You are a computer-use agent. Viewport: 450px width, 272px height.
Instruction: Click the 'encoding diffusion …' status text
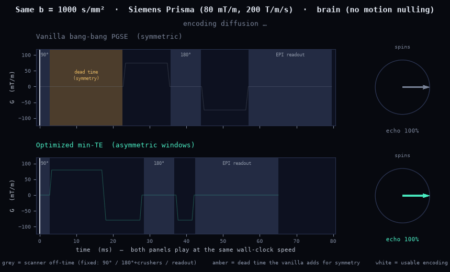pyautogui.click(x=224, y=24)
